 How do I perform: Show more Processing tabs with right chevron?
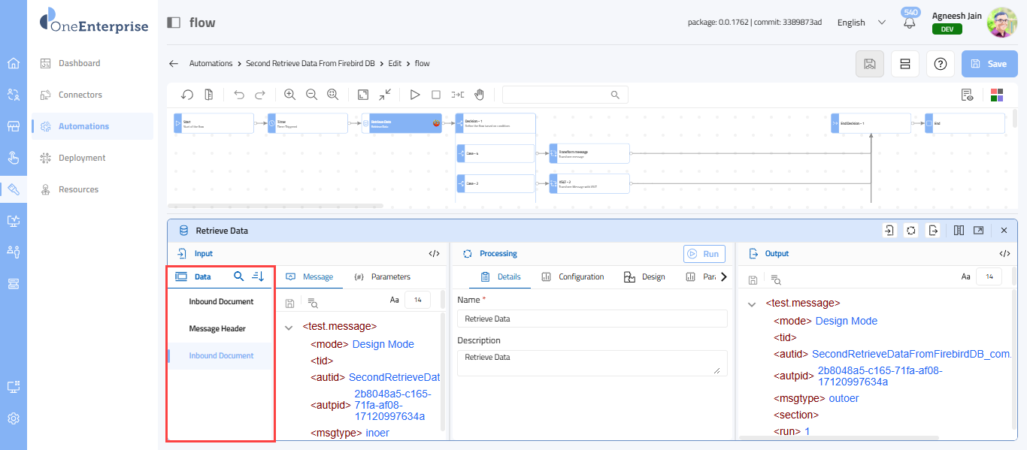723,277
